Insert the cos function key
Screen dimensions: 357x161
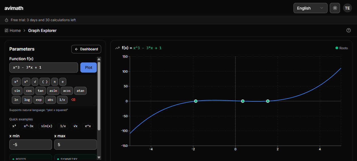point(29,91)
